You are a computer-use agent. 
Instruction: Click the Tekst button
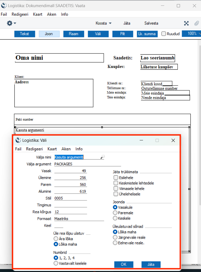pos(25,34)
